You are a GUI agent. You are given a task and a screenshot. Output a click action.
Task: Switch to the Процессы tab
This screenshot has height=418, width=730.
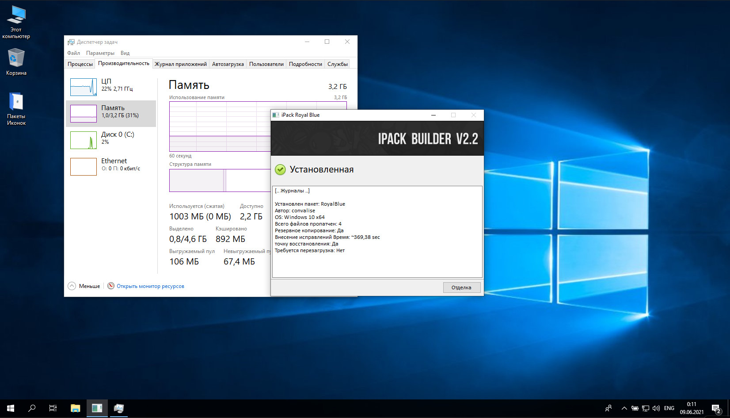tap(80, 64)
